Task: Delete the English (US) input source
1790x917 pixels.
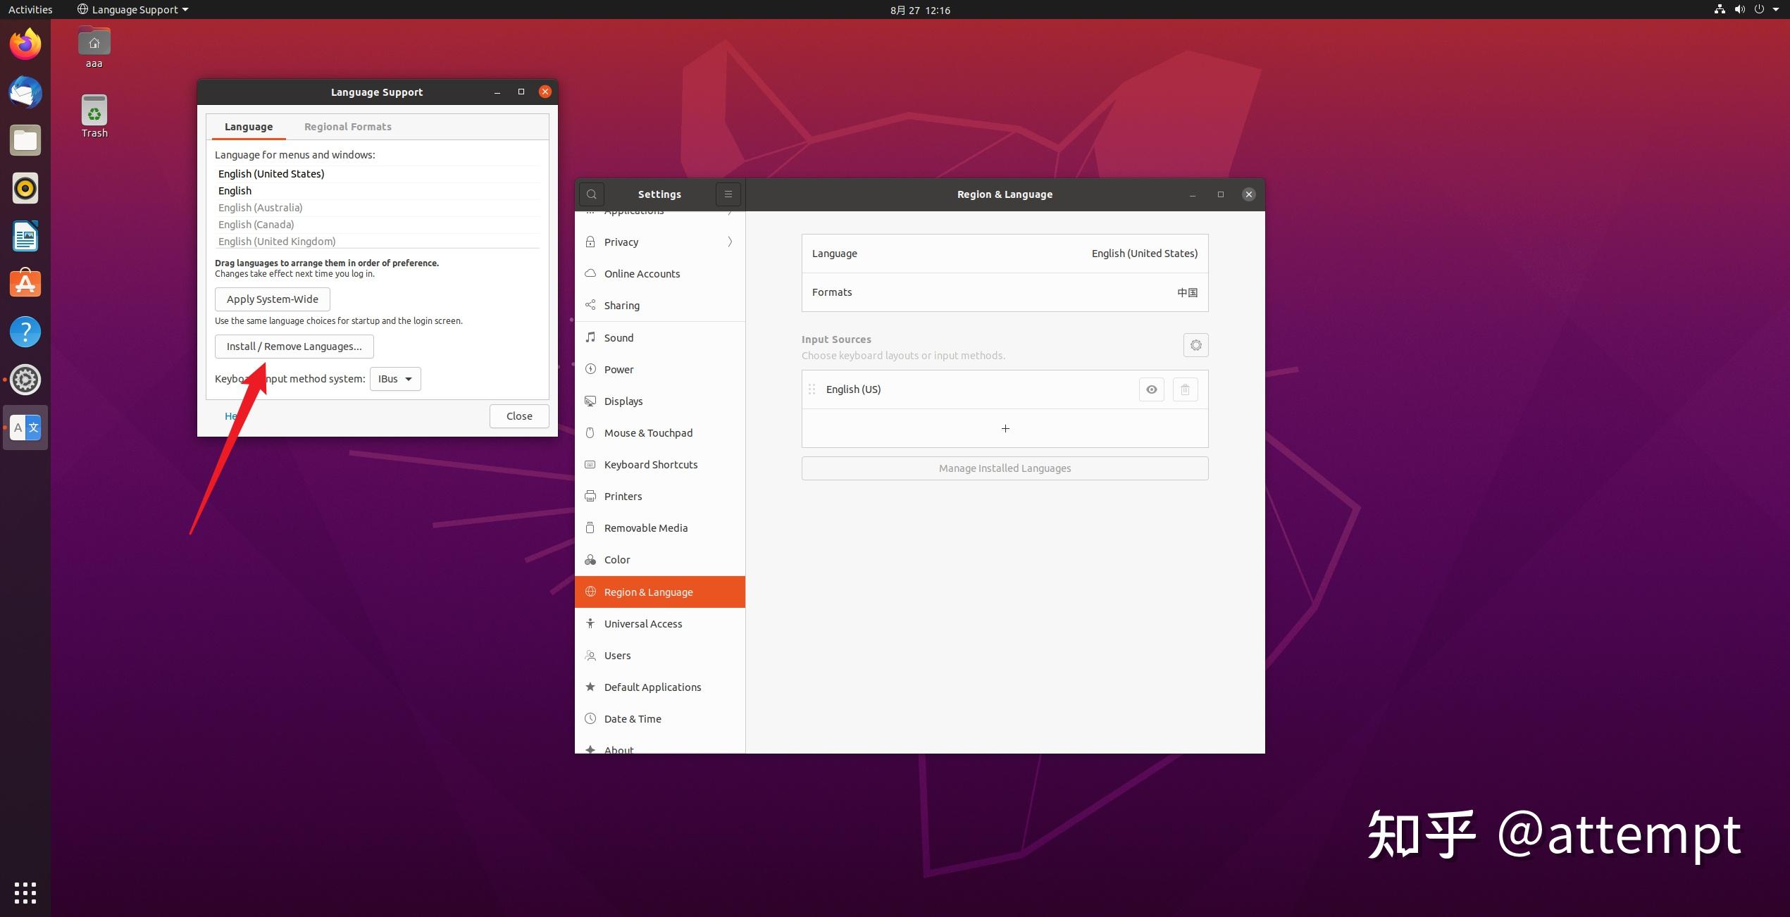Action: click(x=1185, y=389)
